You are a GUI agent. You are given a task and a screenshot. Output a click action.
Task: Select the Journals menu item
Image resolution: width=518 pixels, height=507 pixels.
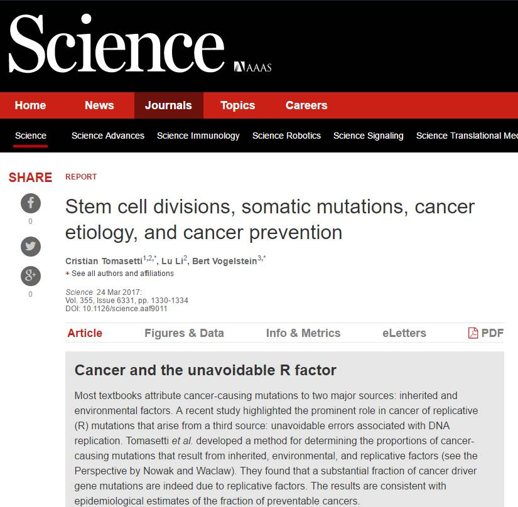coord(168,105)
